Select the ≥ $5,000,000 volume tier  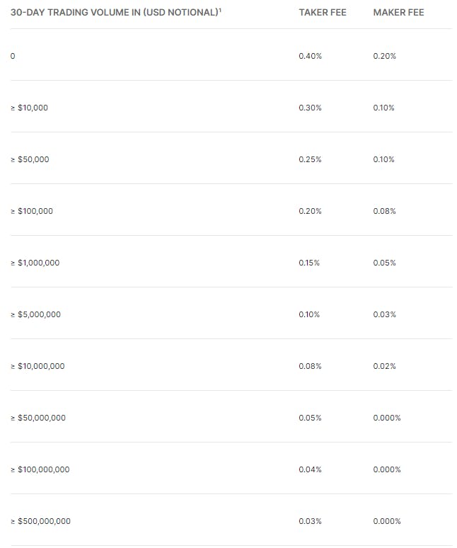point(35,314)
